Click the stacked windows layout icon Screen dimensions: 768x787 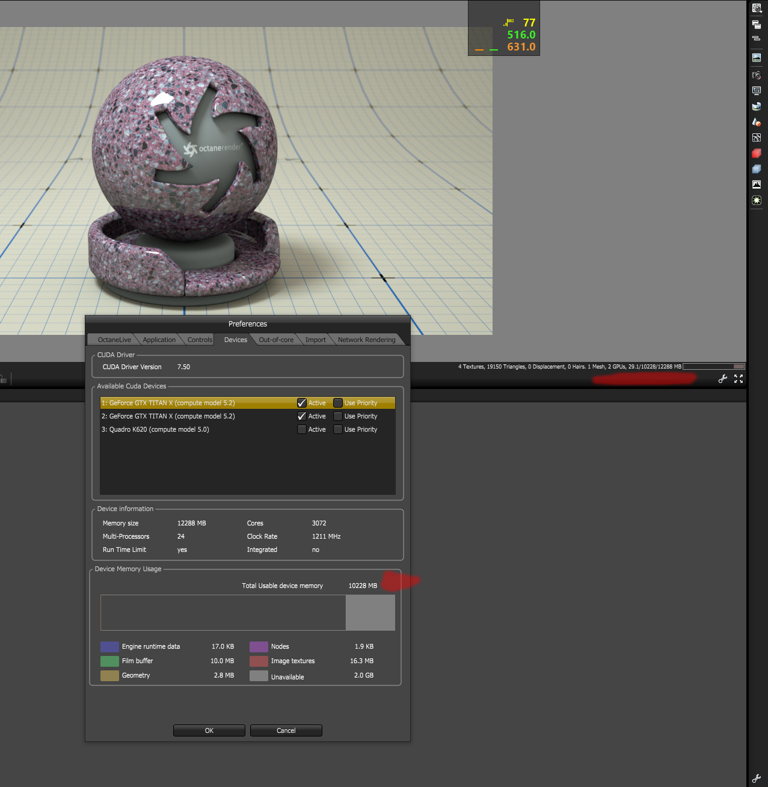pyautogui.click(x=757, y=24)
